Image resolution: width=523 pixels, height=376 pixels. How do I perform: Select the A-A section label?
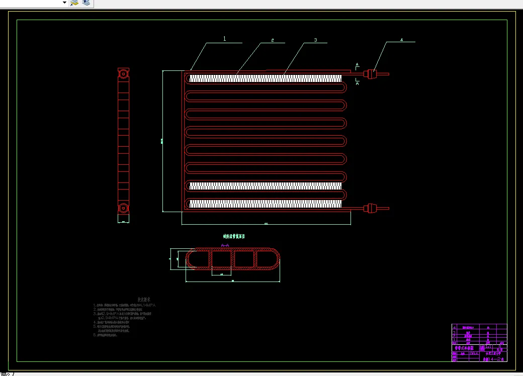[225, 245]
